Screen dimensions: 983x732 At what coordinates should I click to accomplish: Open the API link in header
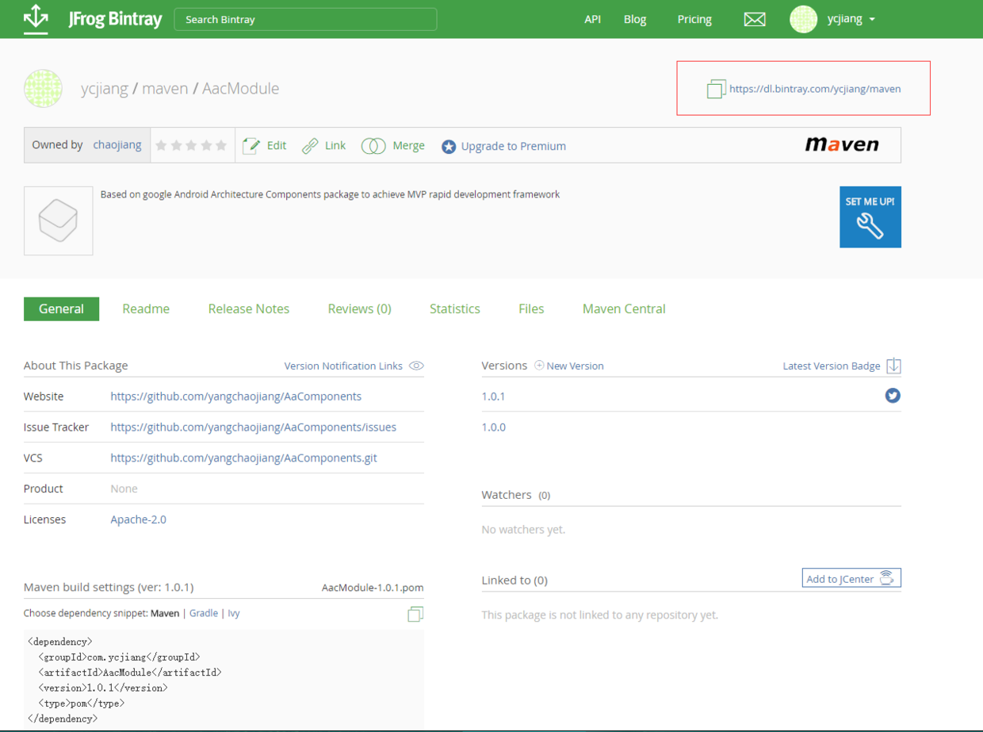(x=592, y=19)
